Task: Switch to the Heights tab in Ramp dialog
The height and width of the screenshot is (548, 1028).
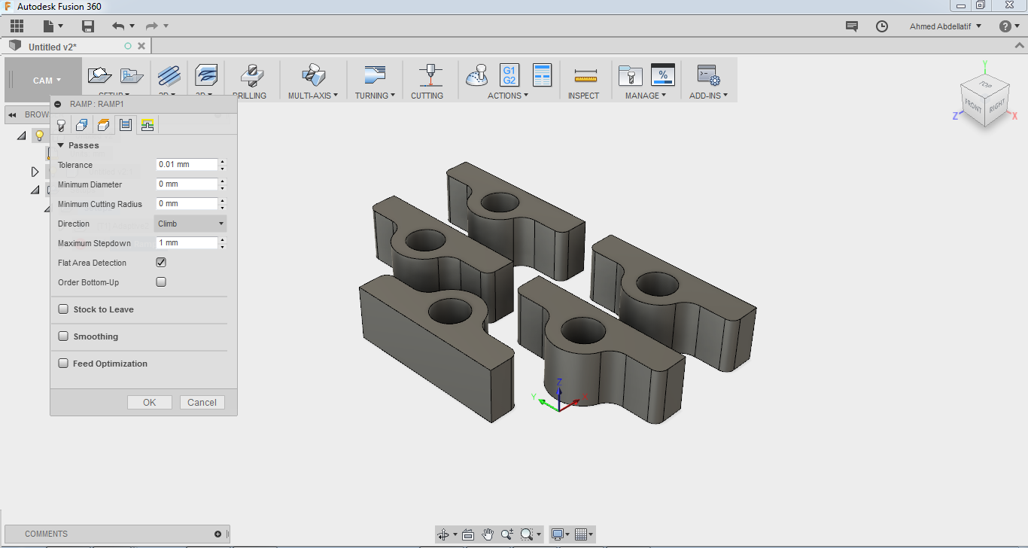Action: (x=104, y=125)
